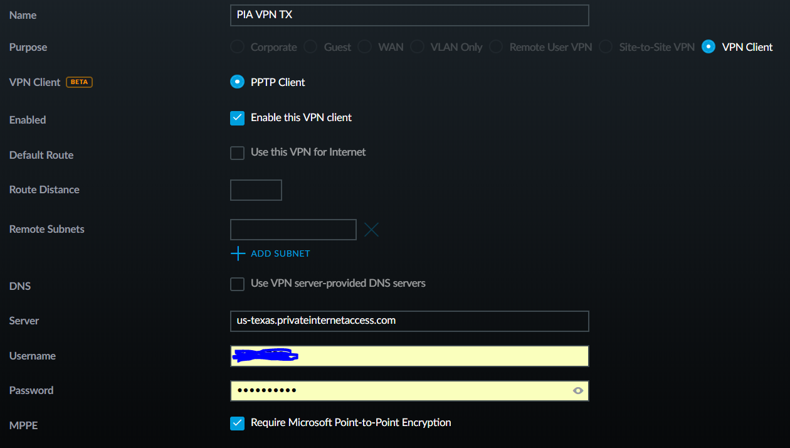The width and height of the screenshot is (790, 448).
Task: Choose the Corporate purpose radio button
Action: 237,47
